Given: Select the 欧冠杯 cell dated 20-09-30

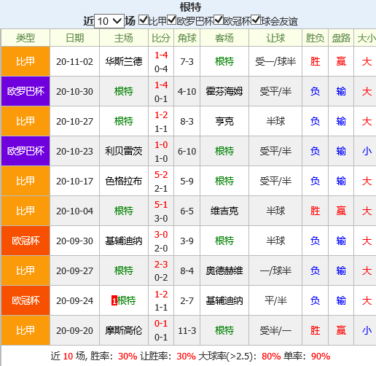Looking at the screenshot, I should click(x=26, y=241).
